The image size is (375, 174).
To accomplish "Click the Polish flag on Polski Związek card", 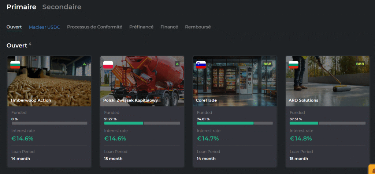I will [108, 65].
